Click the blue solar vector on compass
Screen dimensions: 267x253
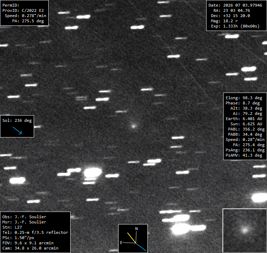[x=141, y=247]
